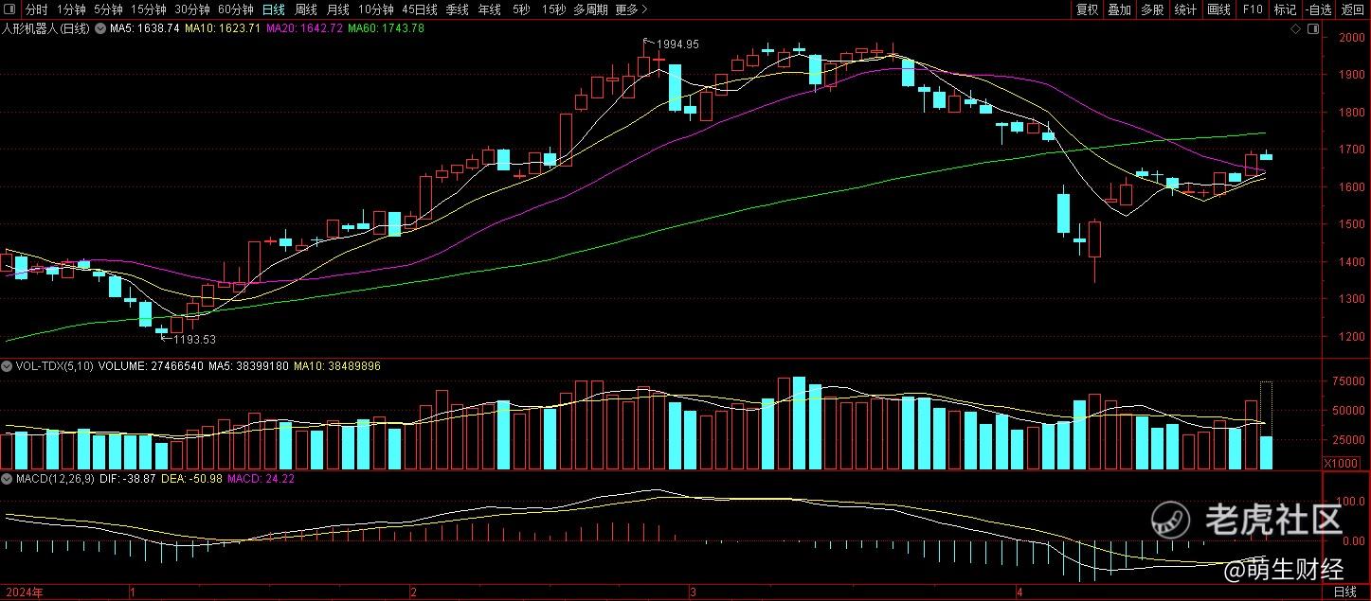This screenshot has width=1371, height=601.
Task: Select the 45日线 period tab
Action: tap(420, 9)
